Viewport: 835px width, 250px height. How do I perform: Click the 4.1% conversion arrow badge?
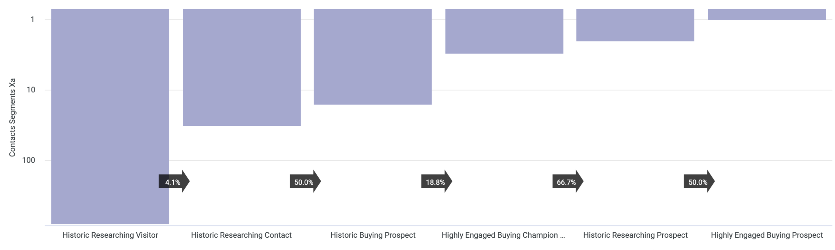[x=173, y=182]
